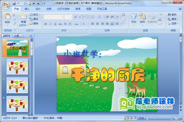184x122 pixels.
Task: Click Select (选择) button
Action: tap(173, 23)
